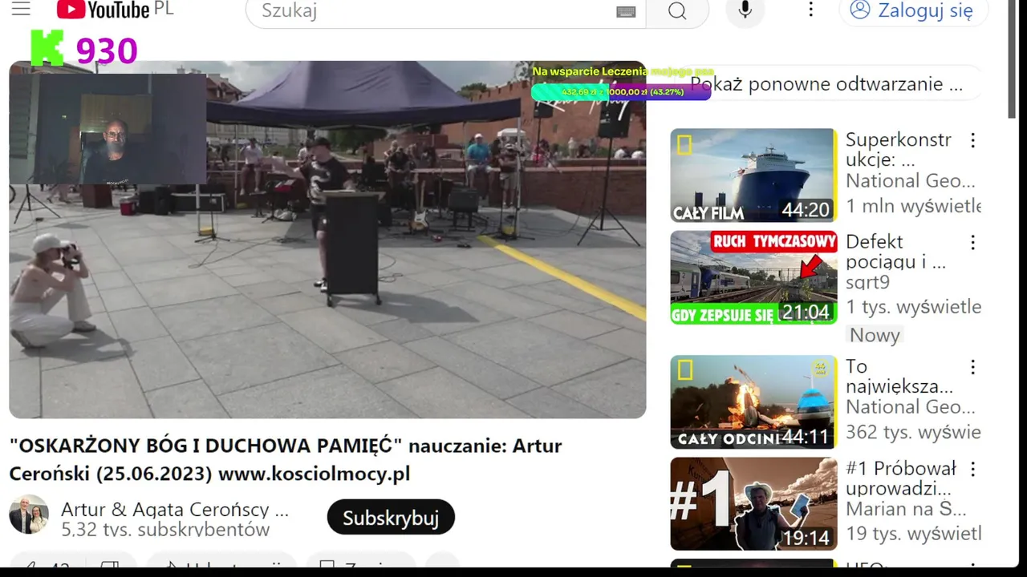Open the Superkonstrukcje ship video thumbnail

point(753,176)
